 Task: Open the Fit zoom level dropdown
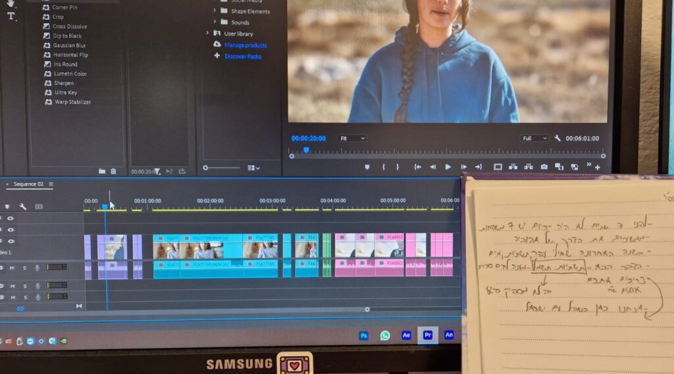click(x=352, y=138)
